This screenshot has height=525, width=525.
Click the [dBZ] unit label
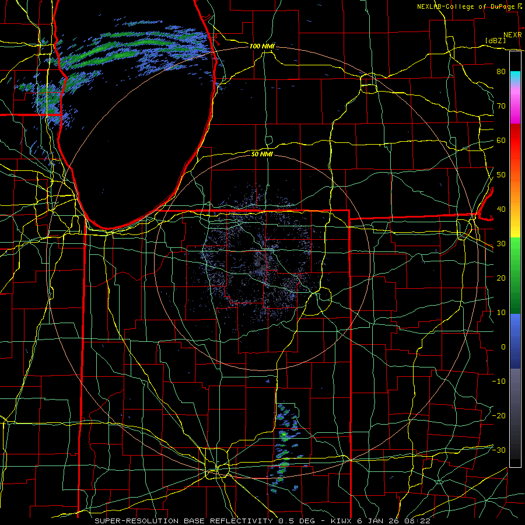point(496,40)
